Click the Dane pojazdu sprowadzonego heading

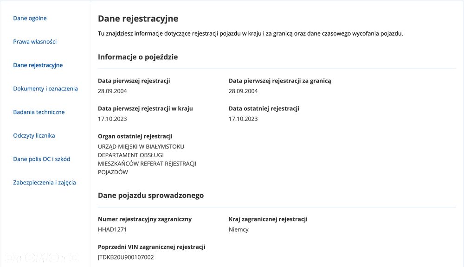click(151, 195)
